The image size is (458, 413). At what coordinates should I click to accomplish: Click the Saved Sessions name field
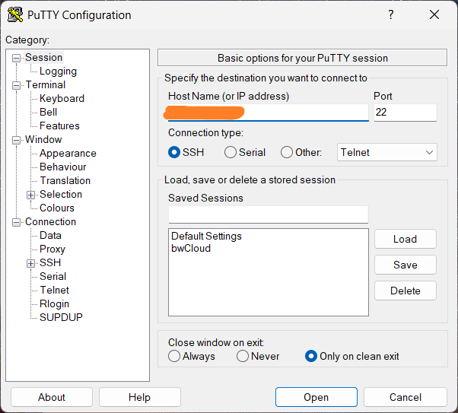268,214
